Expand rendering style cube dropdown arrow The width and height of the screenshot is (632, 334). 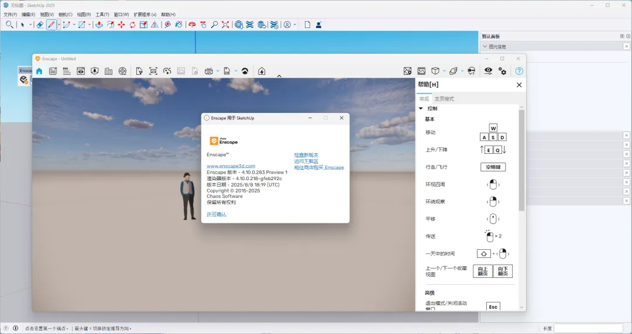tap(444, 71)
